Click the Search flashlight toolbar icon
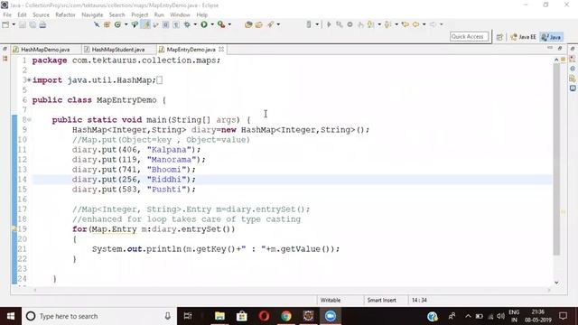Screen dimensions: 578x325 271,24
